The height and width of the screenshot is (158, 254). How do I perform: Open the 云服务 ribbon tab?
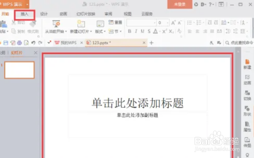point(147,14)
